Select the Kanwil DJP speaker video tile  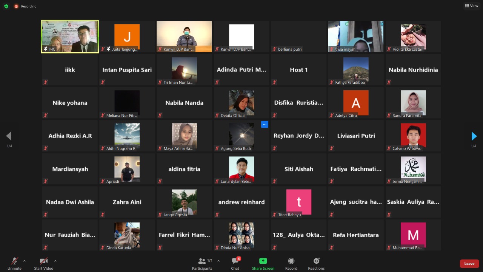184,37
